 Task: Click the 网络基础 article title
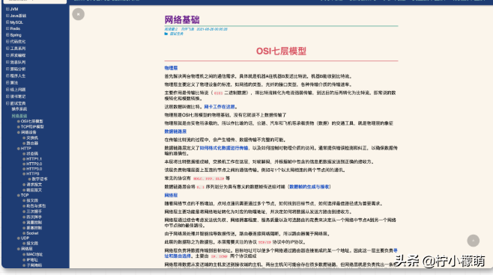pyautogui.click(x=182, y=19)
